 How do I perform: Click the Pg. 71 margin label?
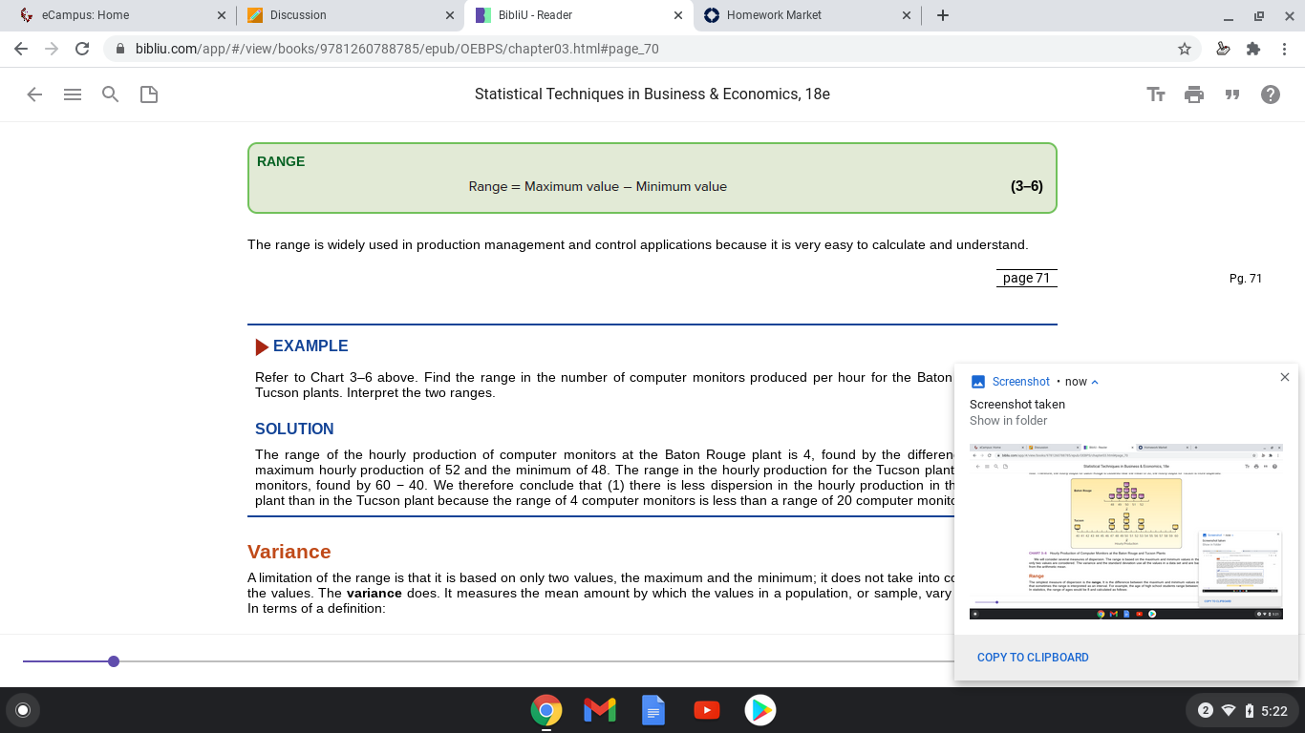click(x=1246, y=279)
